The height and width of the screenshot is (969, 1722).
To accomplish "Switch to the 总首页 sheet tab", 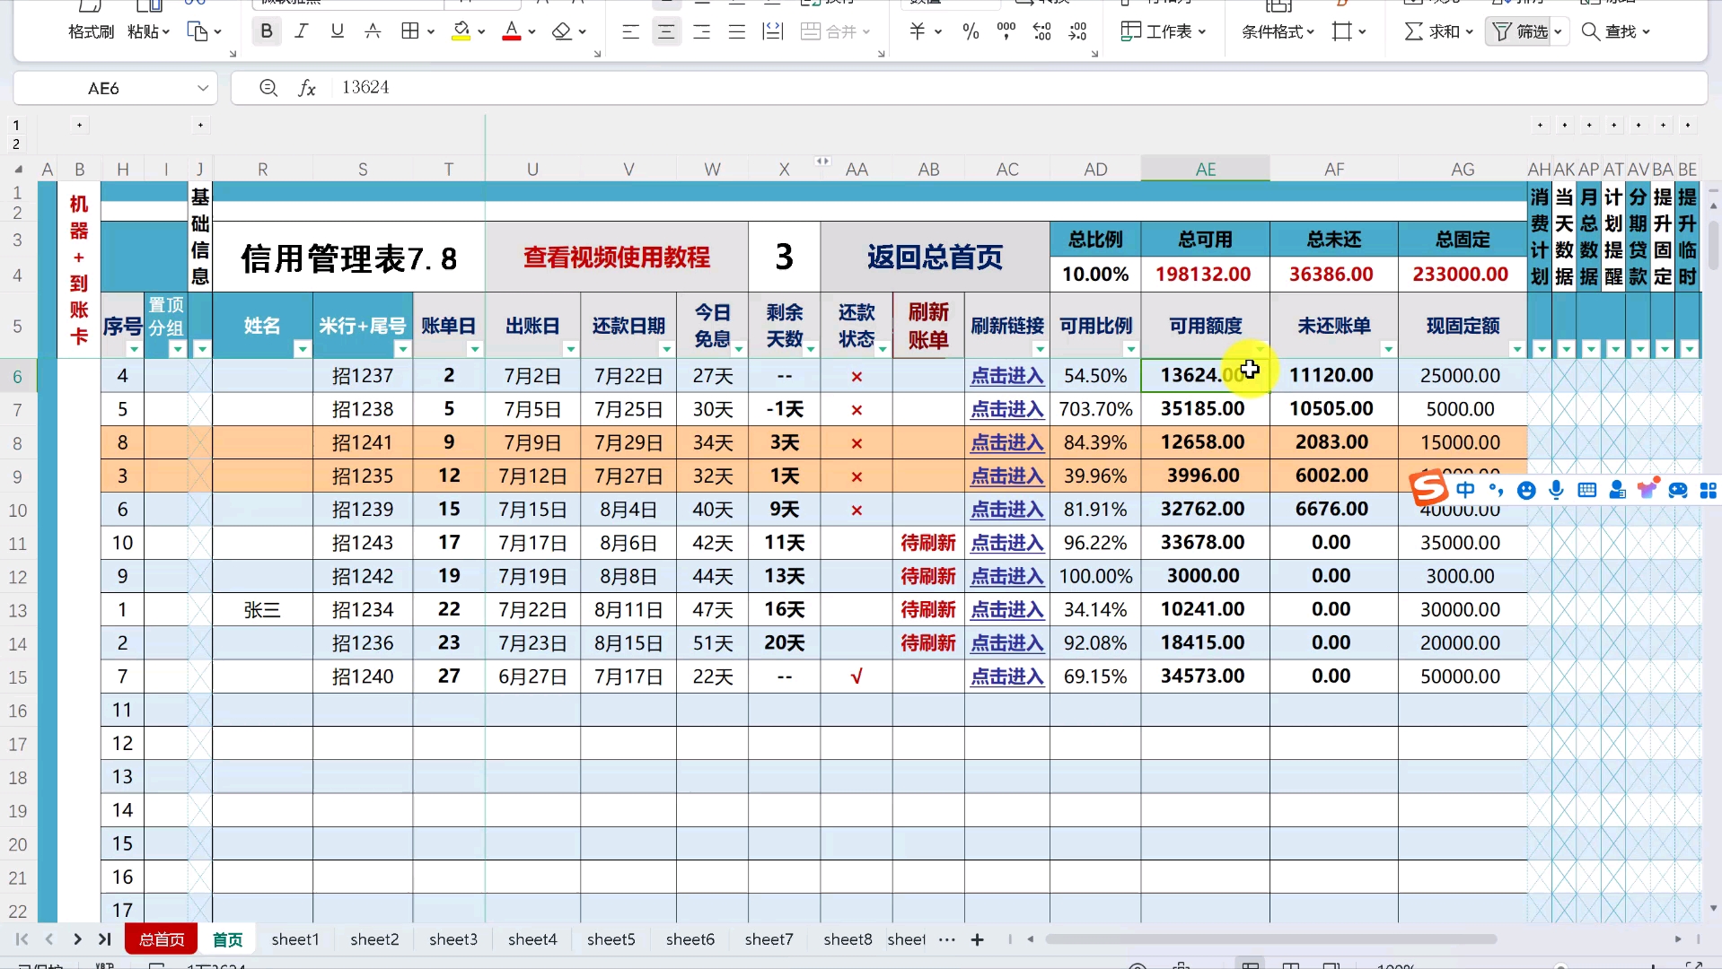I will [x=162, y=939].
